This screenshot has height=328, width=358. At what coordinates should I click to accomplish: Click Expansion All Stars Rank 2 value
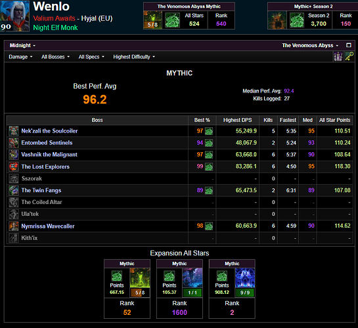coord(232,312)
